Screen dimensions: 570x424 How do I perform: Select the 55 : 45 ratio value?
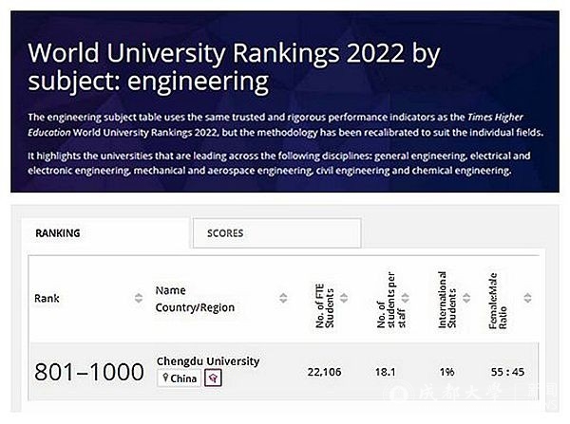pyautogui.click(x=507, y=372)
